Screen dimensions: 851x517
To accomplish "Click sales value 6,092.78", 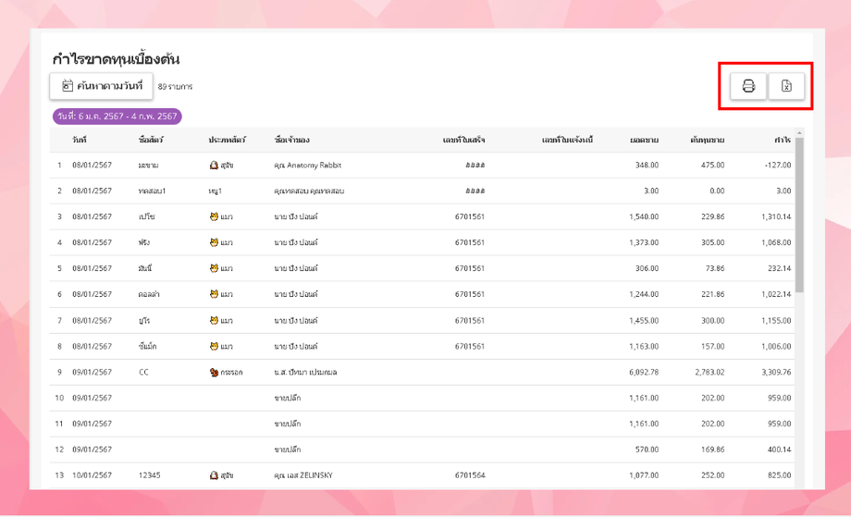I will coord(644,372).
